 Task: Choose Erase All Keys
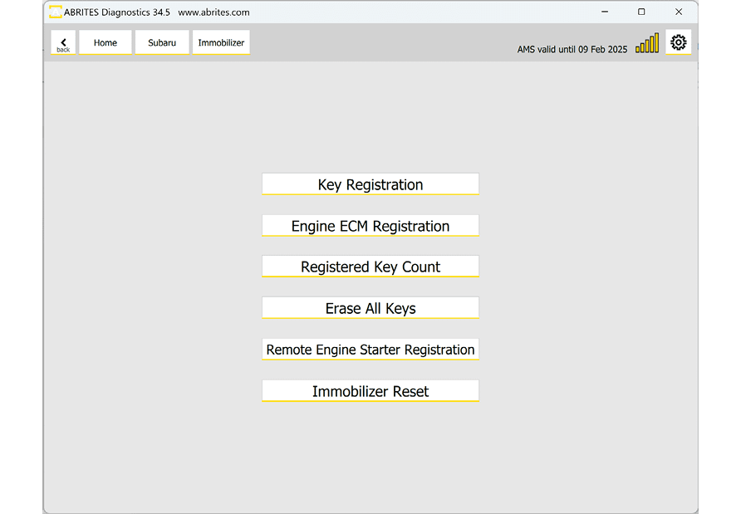coord(370,308)
